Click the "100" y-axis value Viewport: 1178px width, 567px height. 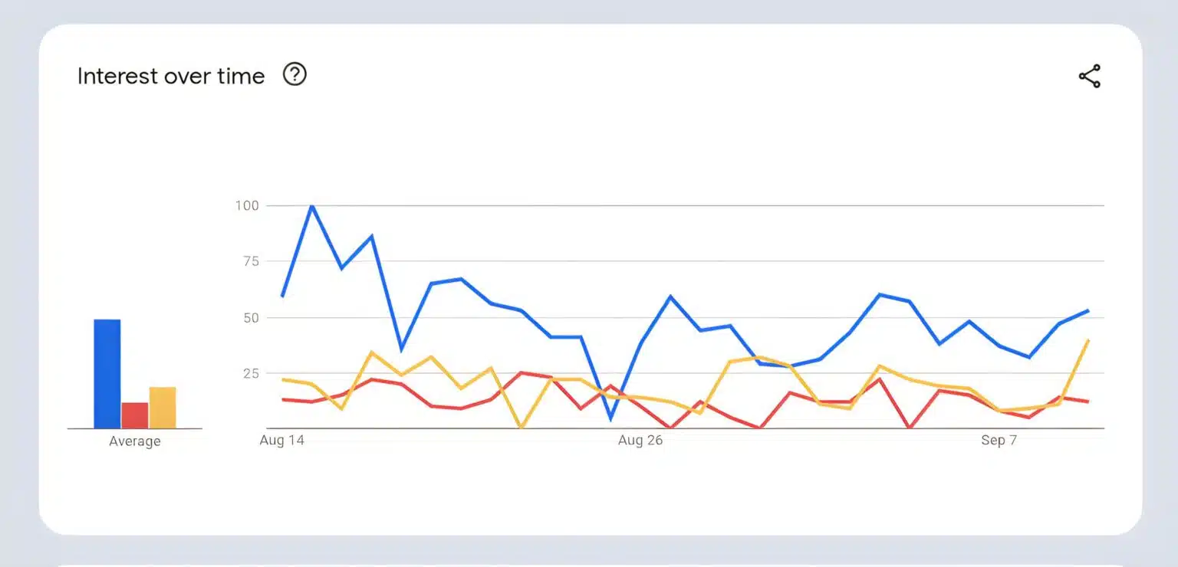(x=247, y=205)
